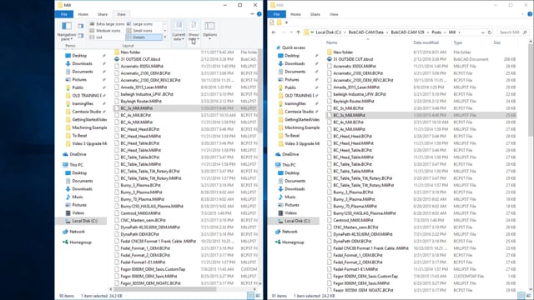Open File tab in left window

coord(64,14)
